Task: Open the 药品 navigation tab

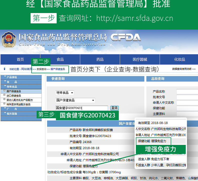Action: (x=100, y=59)
